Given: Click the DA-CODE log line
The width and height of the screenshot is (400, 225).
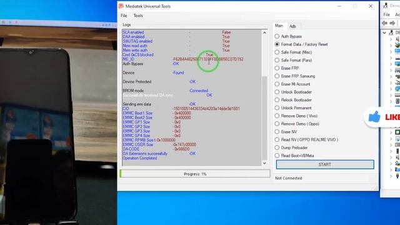Looking at the screenshot, I should pos(156,149).
